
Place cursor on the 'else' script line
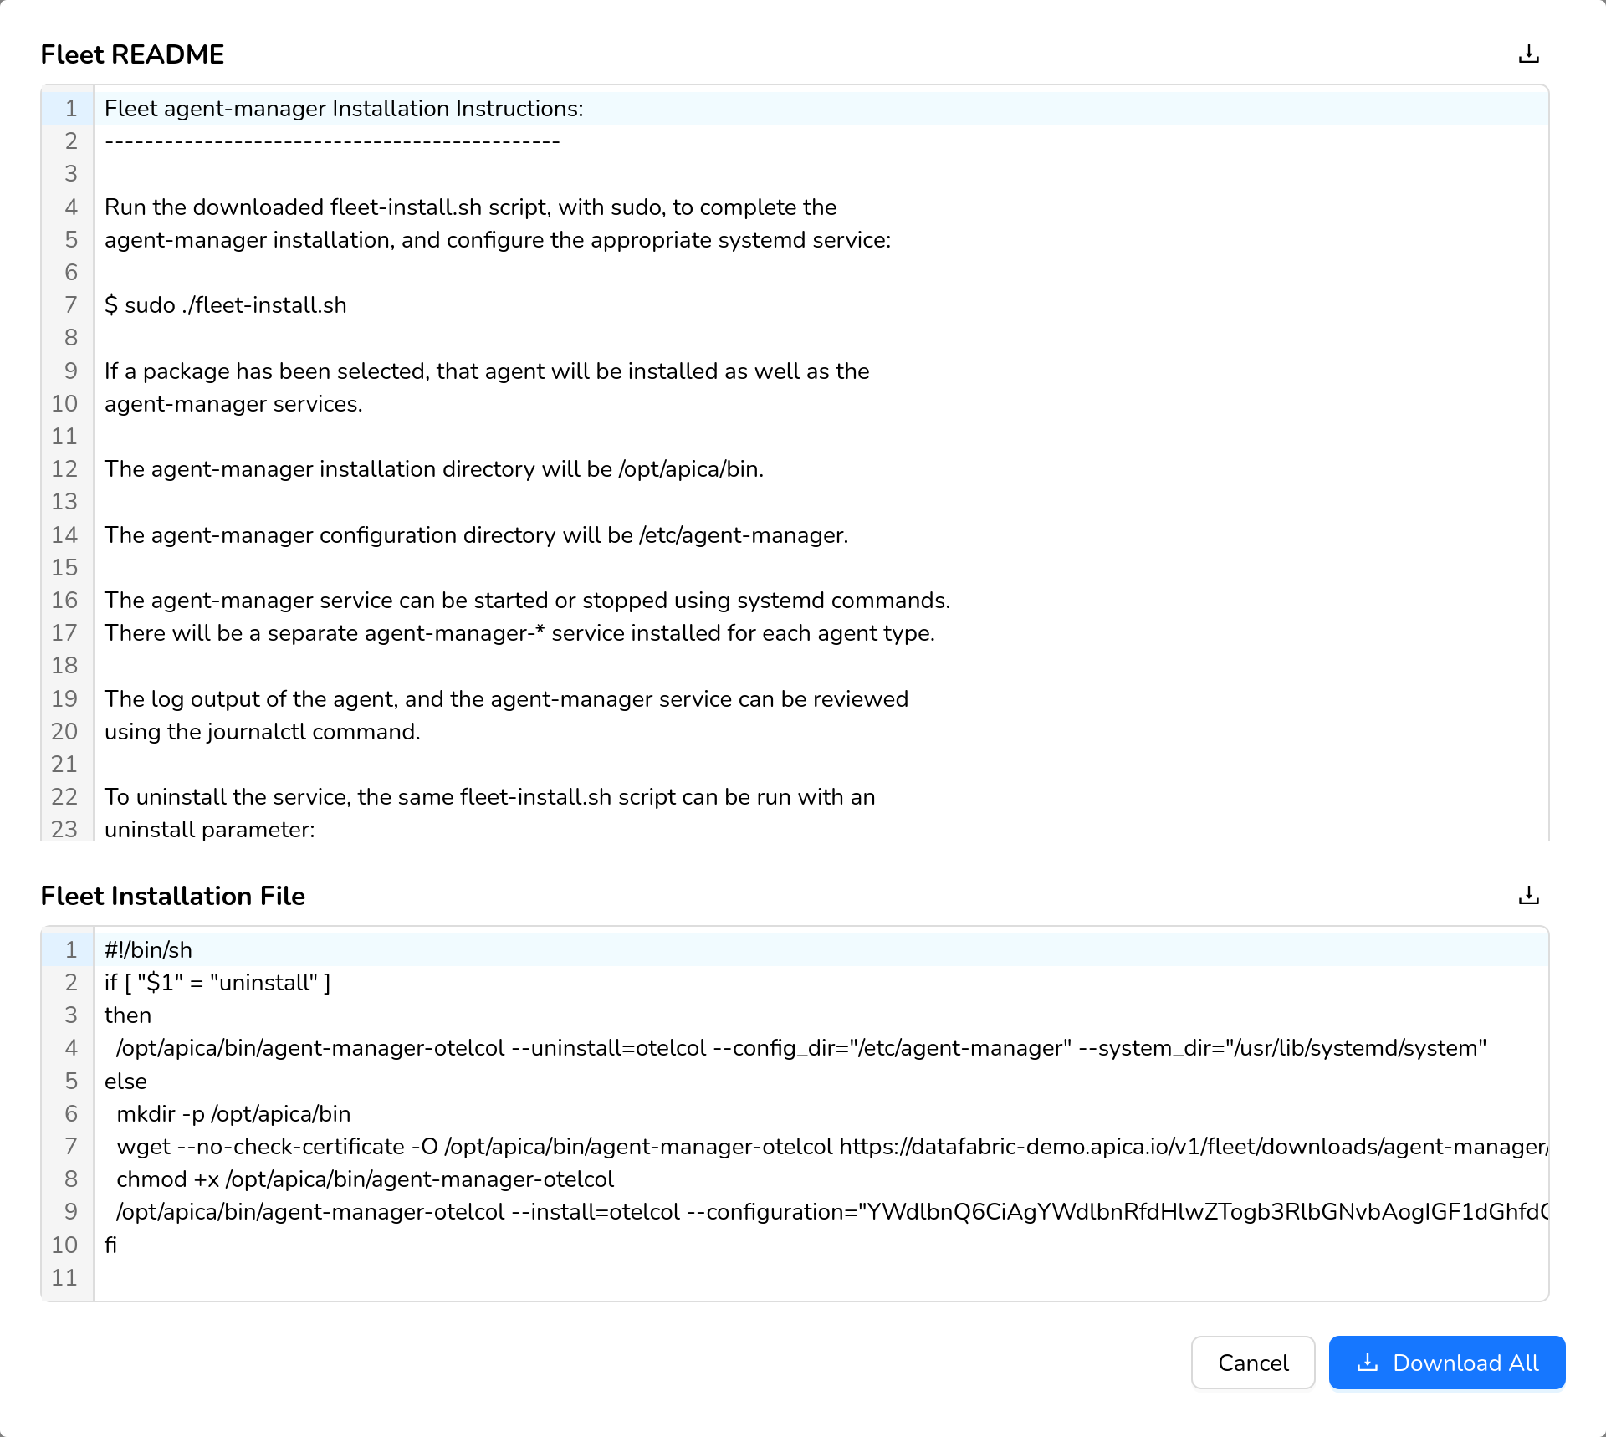coord(126,1082)
